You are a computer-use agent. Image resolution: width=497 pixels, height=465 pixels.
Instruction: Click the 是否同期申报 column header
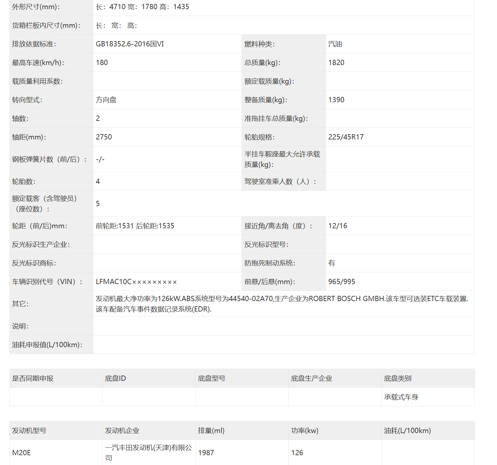pyautogui.click(x=33, y=378)
